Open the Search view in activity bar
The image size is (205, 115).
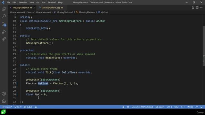point(4,16)
